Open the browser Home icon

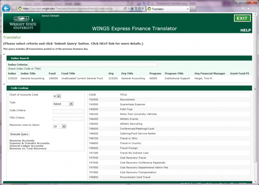(243, 8)
